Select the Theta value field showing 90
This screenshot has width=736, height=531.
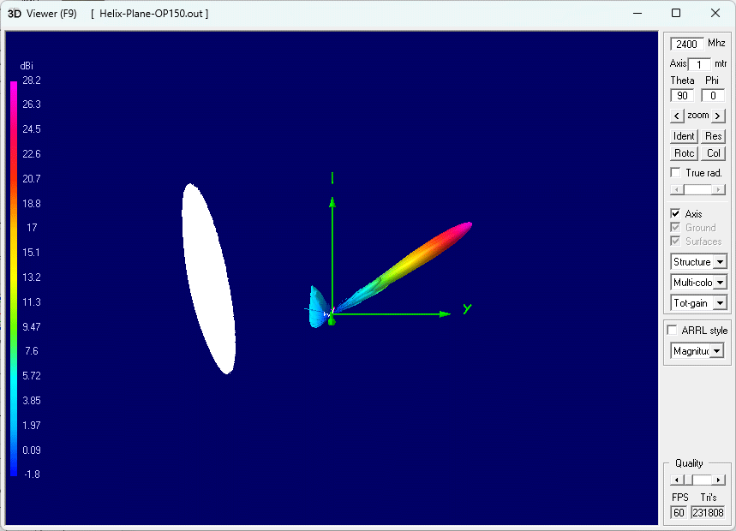682,95
